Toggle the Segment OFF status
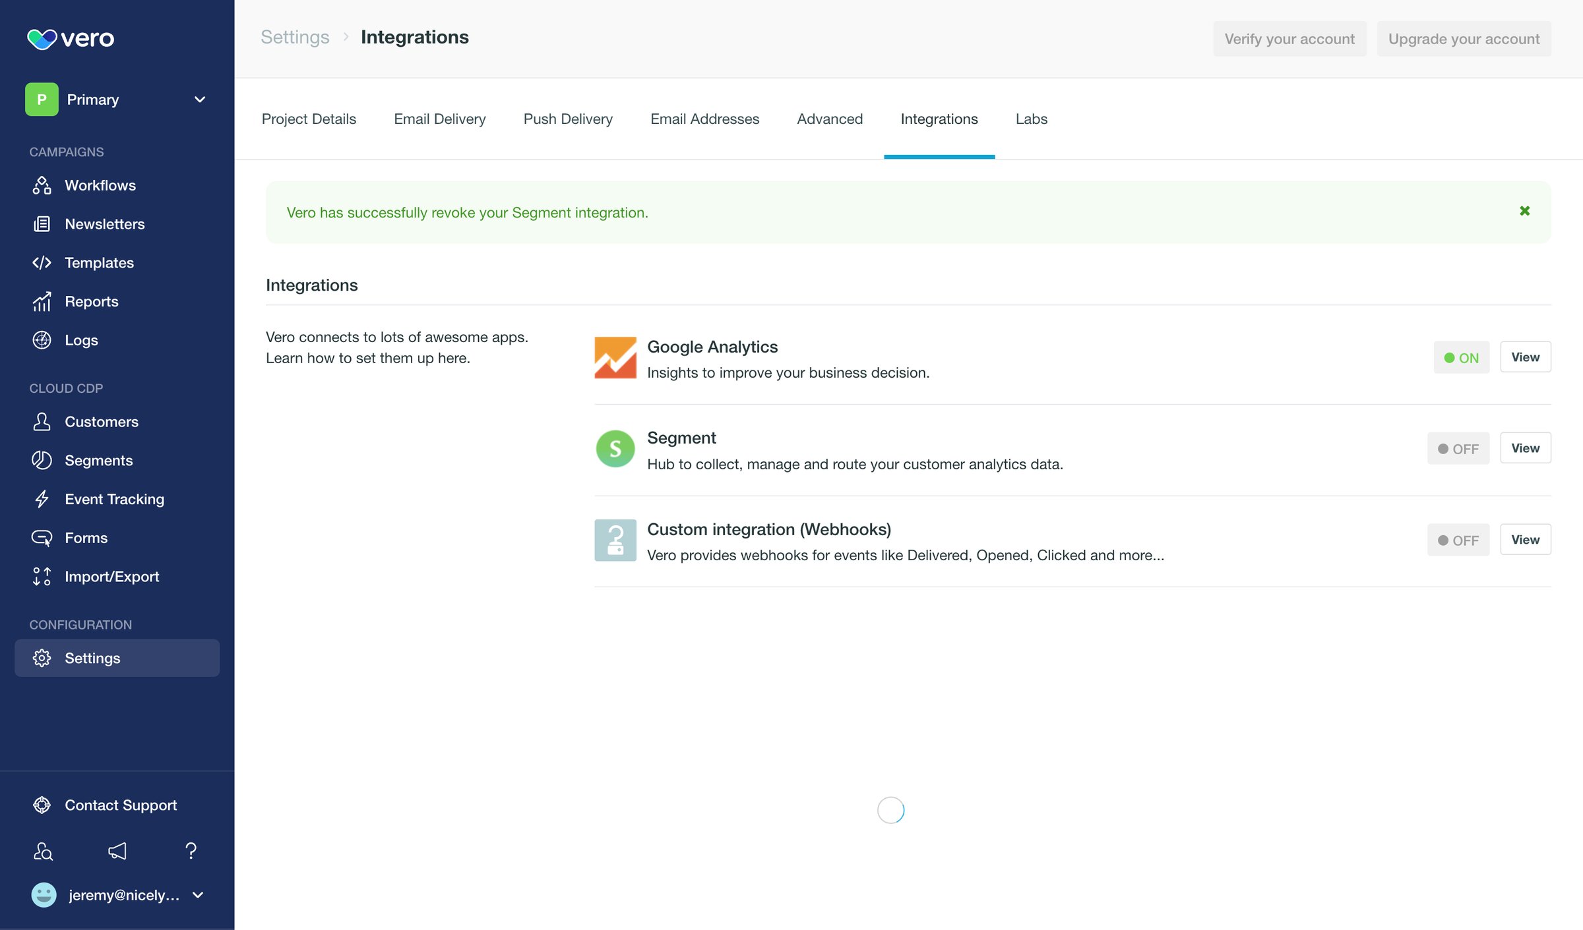The image size is (1583, 930). (1458, 449)
